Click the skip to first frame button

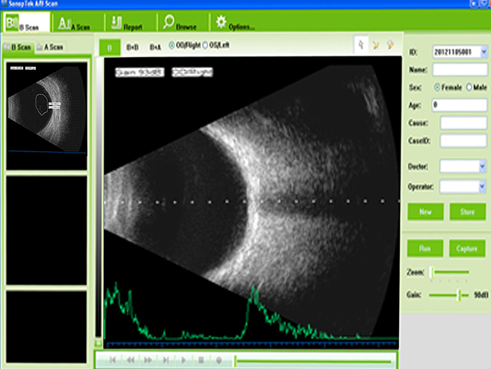pos(113,360)
